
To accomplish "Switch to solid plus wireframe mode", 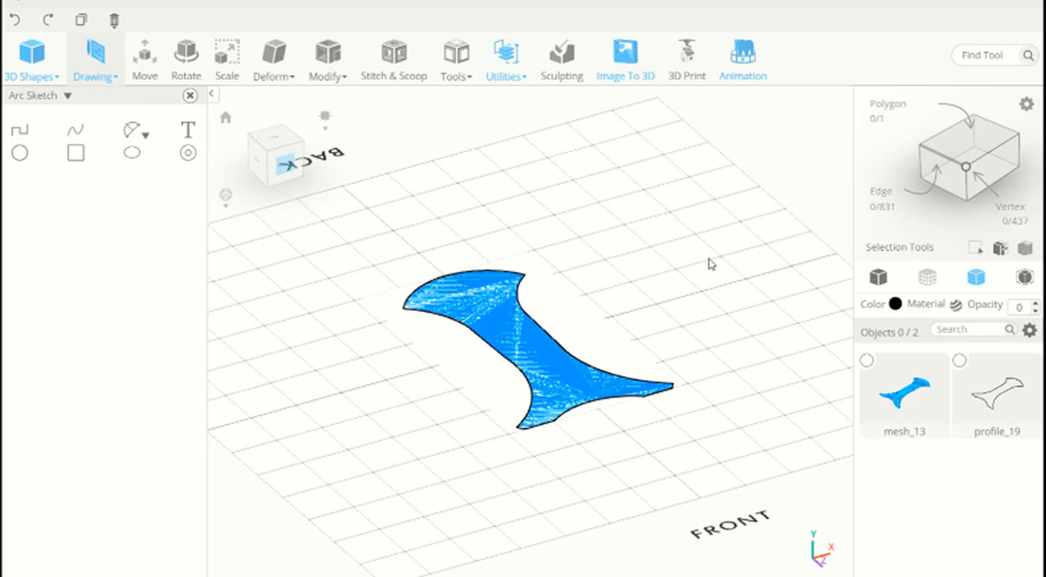I will click(976, 277).
